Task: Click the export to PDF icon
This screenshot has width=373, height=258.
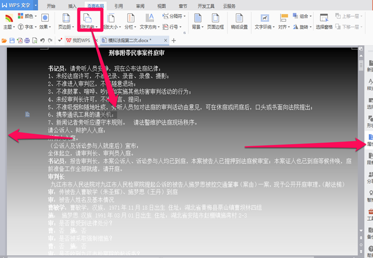Action: [x=20, y=41]
